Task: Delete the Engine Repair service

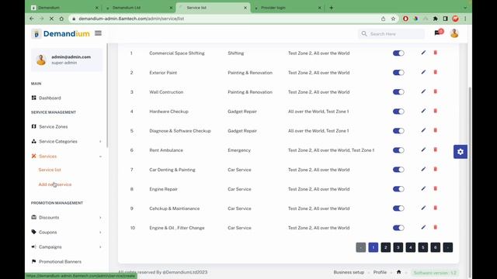Action: pos(435,188)
